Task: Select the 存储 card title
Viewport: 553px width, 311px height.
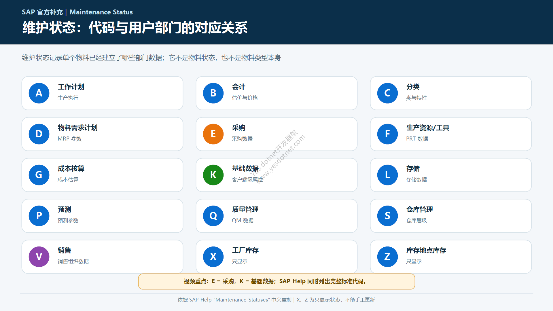Action: (413, 168)
